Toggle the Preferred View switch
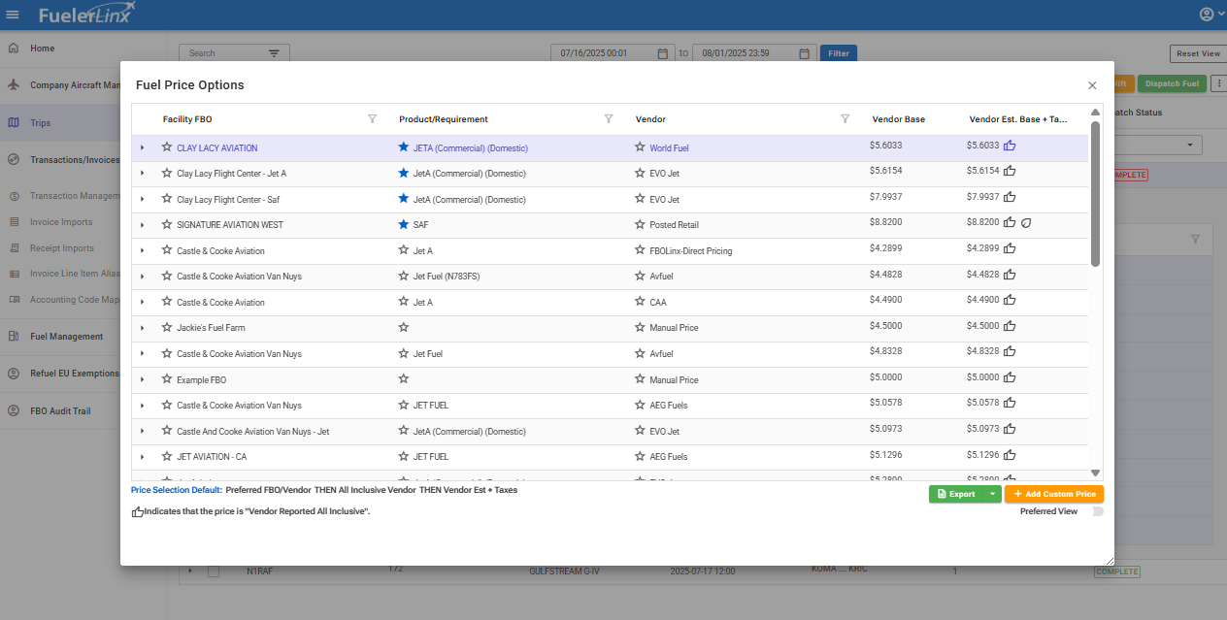Screen dimensions: 1227x620 click(x=1097, y=511)
